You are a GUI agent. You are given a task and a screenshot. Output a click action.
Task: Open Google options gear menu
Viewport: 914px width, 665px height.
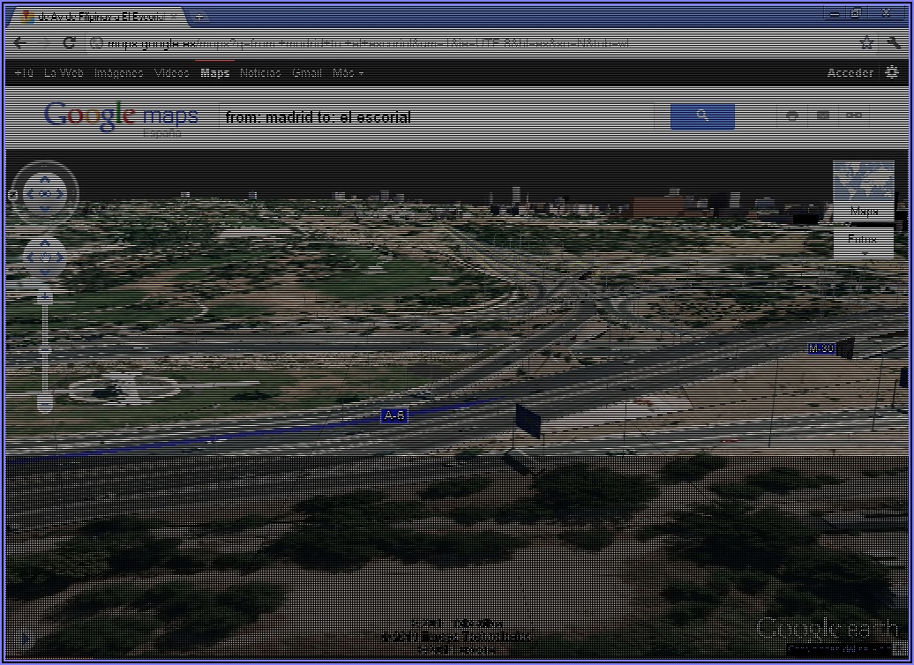(891, 72)
